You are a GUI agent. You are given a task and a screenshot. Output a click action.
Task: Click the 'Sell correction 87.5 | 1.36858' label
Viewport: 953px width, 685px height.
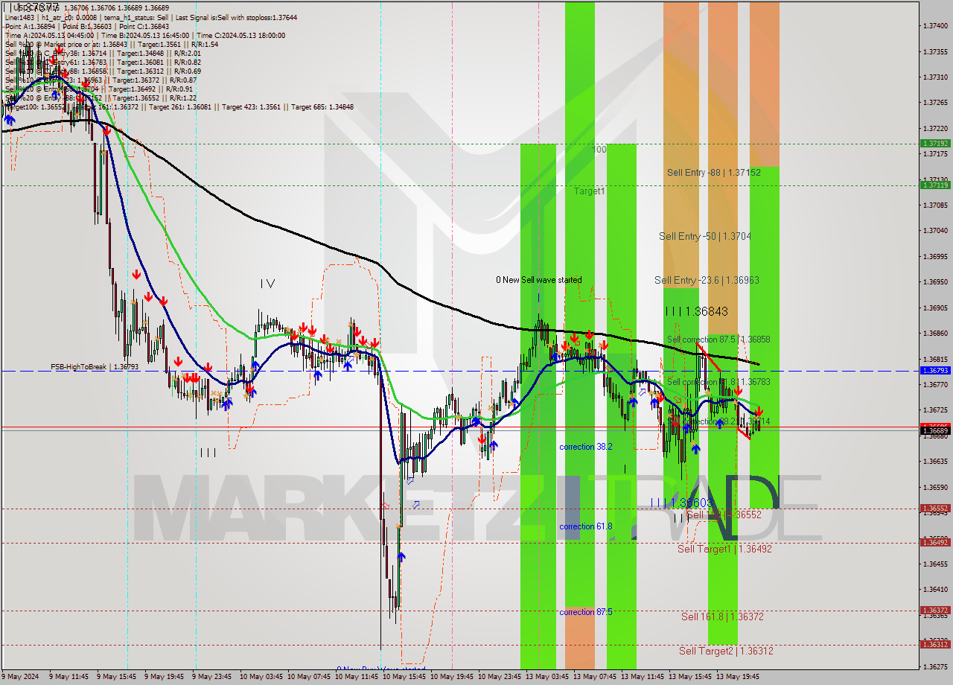coord(718,340)
